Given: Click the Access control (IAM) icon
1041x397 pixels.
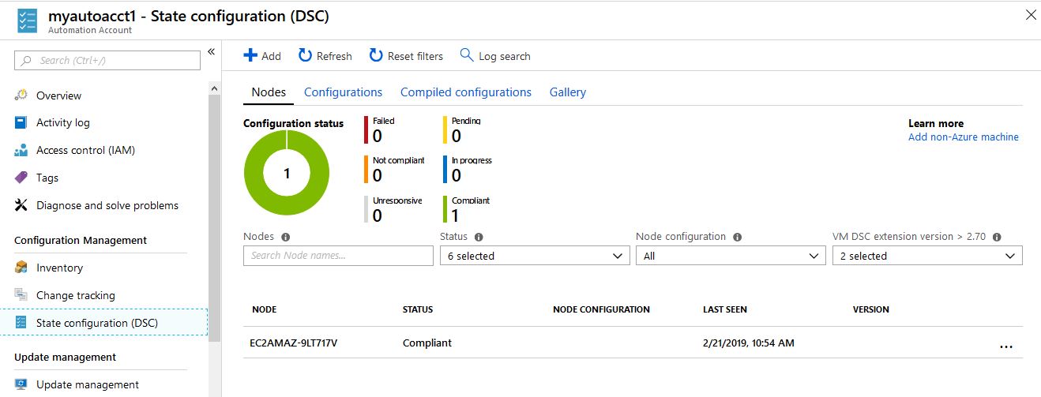Looking at the screenshot, I should [21, 150].
